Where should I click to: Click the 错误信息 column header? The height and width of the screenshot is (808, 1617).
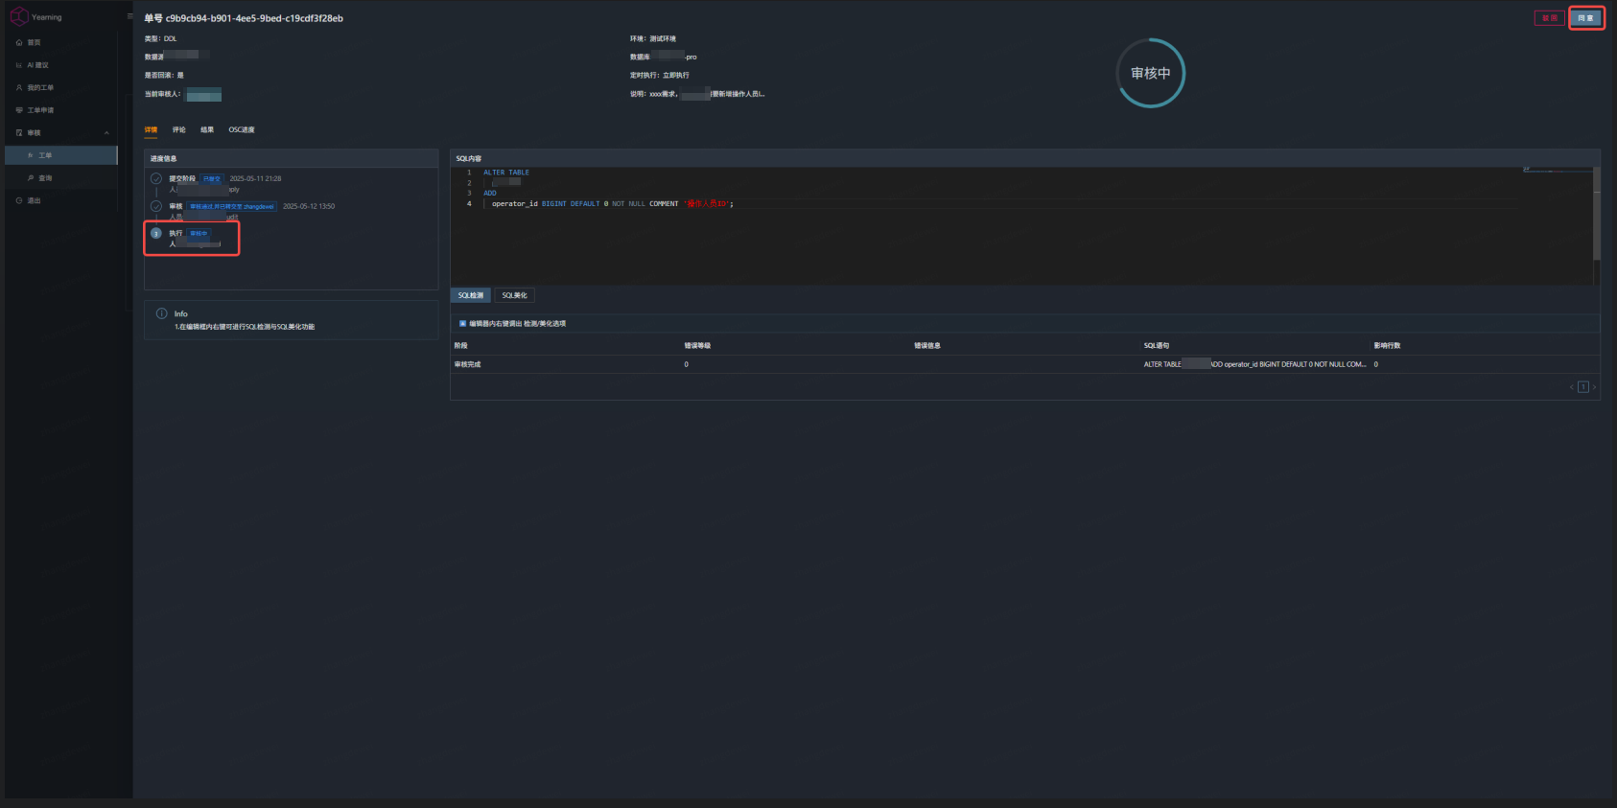click(927, 345)
